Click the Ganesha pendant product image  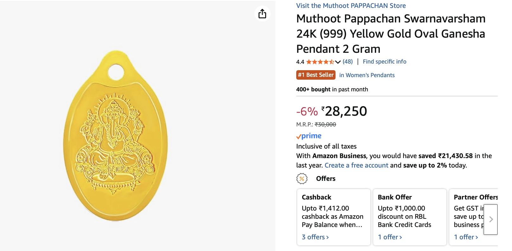pos(115,136)
